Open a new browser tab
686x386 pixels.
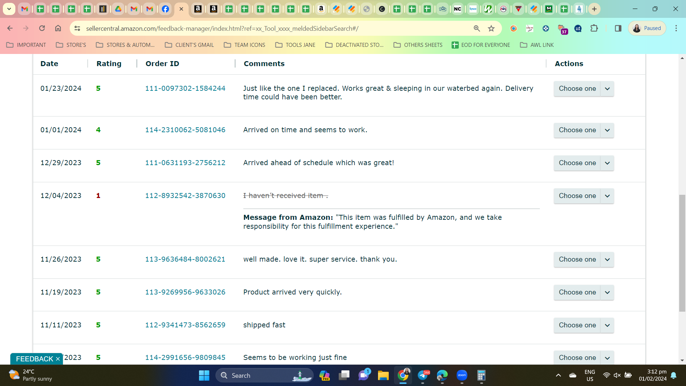click(x=594, y=9)
